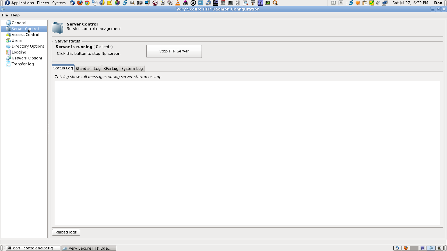Click the green checkmark tray icon
This screenshot has height=251, width=447.
371,3
